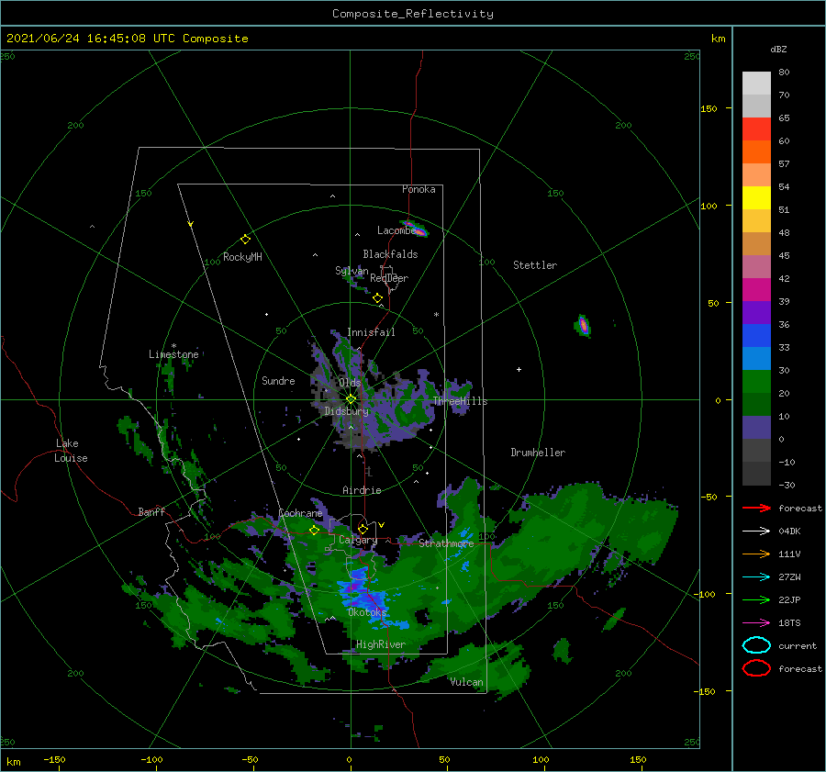Click the purple 36-39 dBZ color swatch
The width and height of the screenshot is (826, 772).
(x=756, y=312)
